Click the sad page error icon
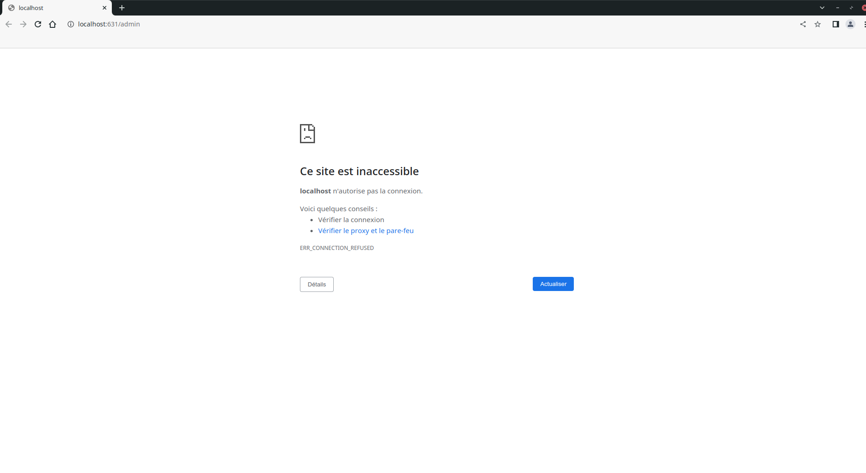 point(307,134)
